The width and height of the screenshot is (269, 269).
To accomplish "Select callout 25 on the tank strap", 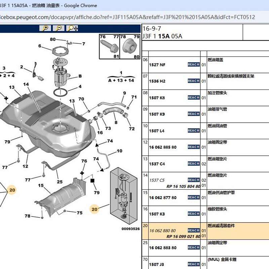I will click(60, 182).
